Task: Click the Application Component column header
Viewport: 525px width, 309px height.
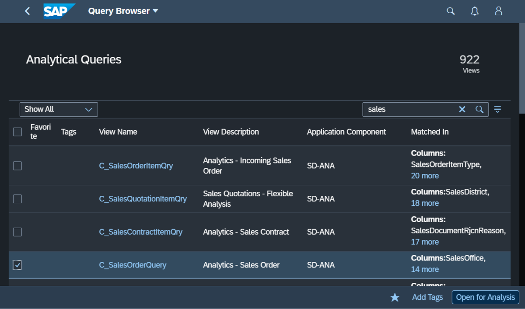Action: point(346,132)
